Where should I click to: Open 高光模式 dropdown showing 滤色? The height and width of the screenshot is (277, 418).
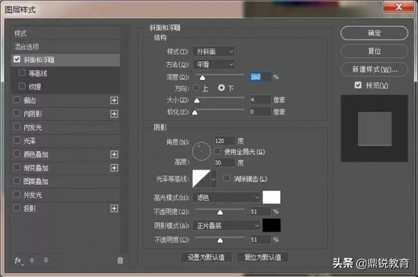227,197
